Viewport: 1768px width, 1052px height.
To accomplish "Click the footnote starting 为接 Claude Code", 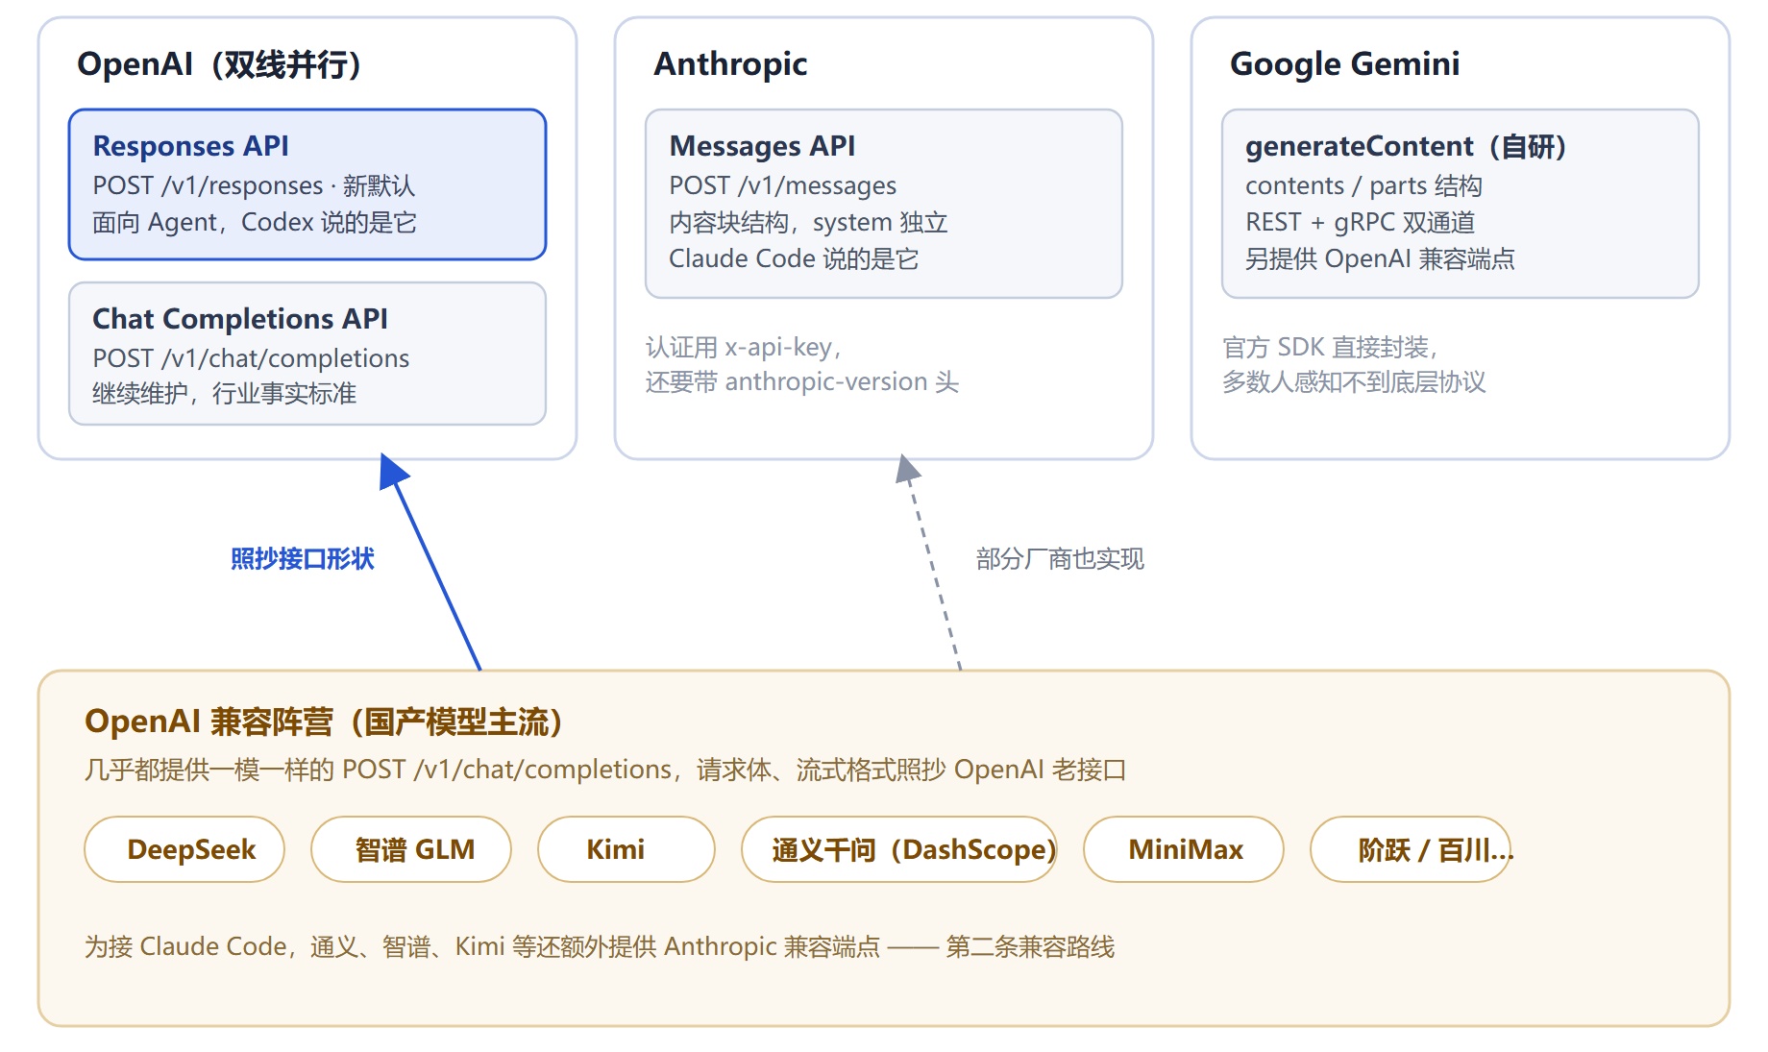I will click(600, 946).
